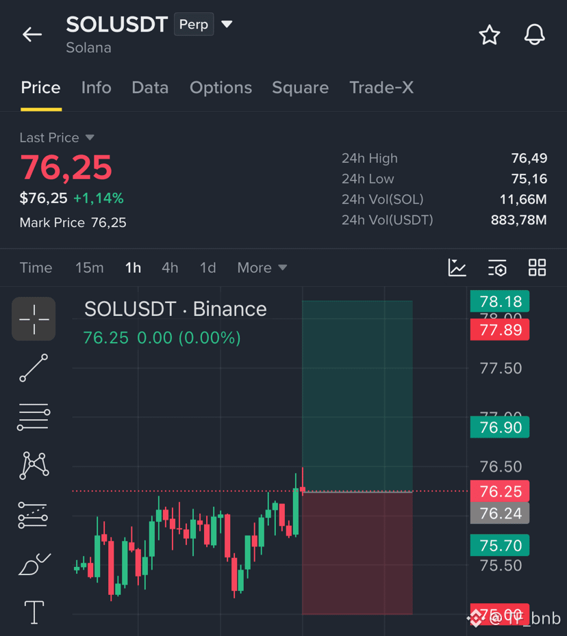Switch to the Info tab
This screenshot has height=636, width=567.
coord(97,88)
